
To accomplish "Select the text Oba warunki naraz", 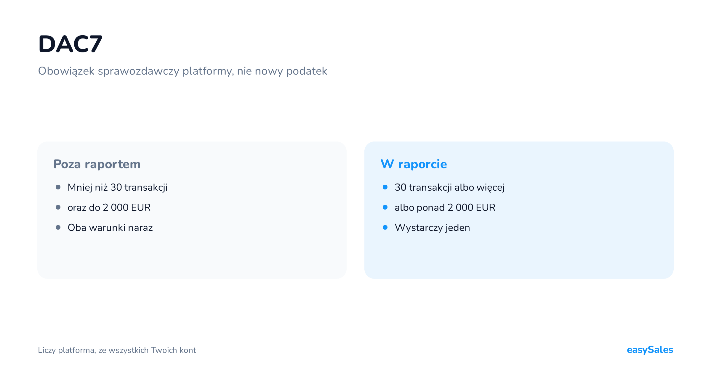I will pyautogui.click(x=110, y=228).
